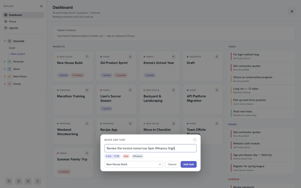Cancel the Quick Add Task dialog
The width and height of the screenshot is (301, 188).
tap(172, 164)
